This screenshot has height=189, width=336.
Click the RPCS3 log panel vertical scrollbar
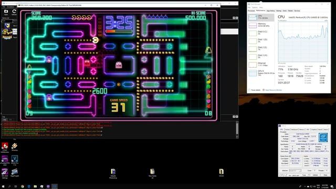(237, 130)
